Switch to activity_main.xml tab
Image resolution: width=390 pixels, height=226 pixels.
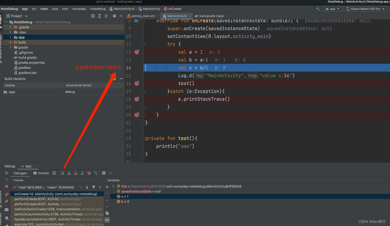click(143, 16)
